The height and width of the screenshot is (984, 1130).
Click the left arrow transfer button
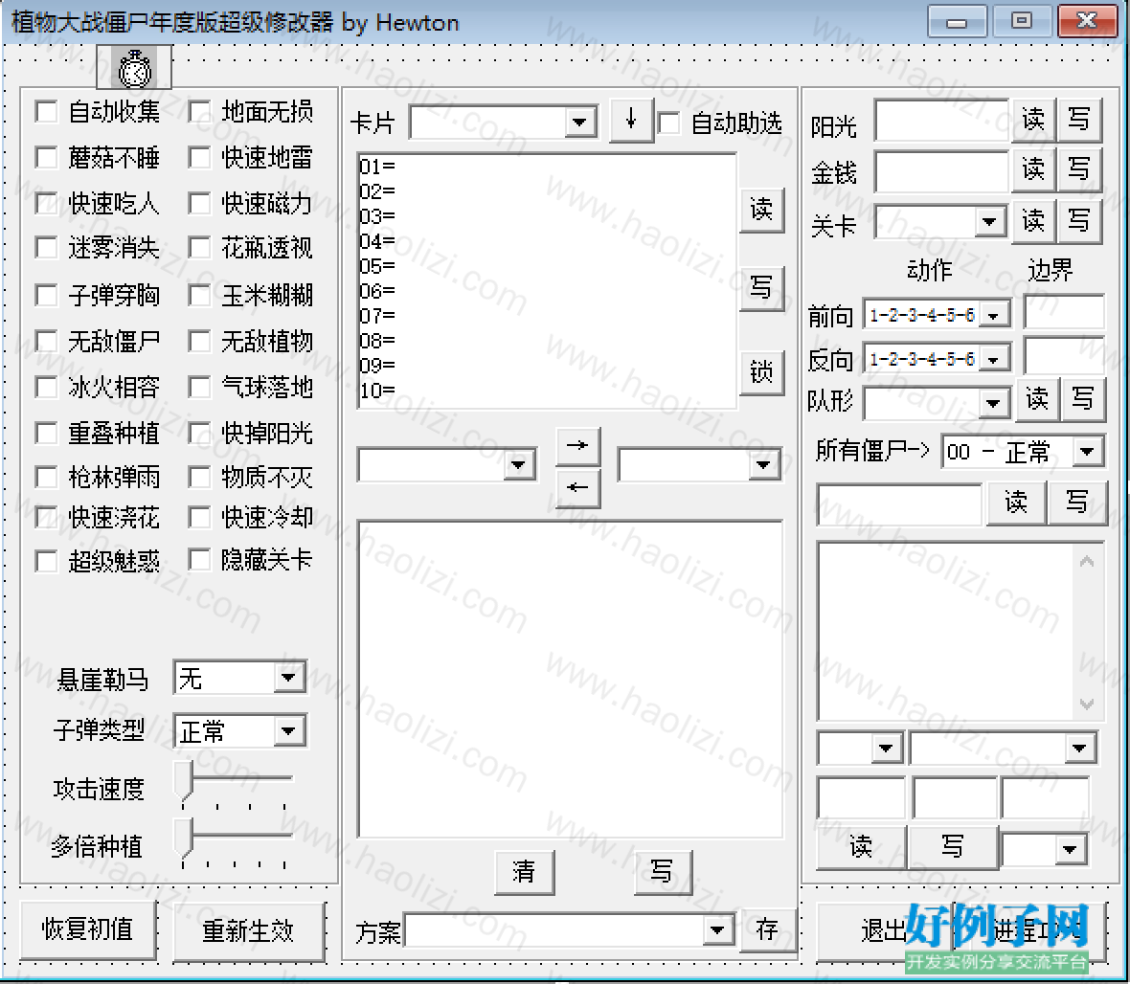[578, 487]
